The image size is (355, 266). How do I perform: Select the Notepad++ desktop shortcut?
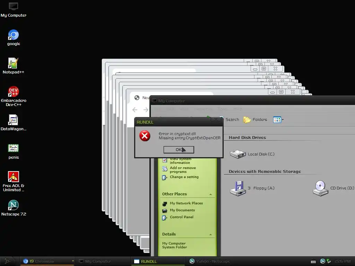14,66
